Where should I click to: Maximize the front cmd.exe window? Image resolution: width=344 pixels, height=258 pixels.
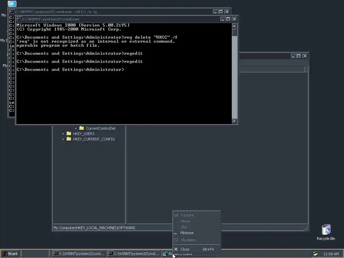[x=228, y=19]
